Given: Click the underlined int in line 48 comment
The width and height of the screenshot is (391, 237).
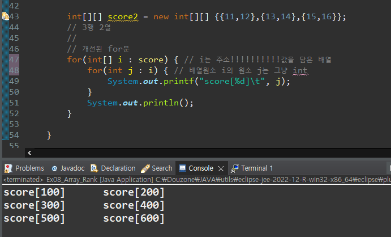Looking at the screenshot, I should 300,71.
